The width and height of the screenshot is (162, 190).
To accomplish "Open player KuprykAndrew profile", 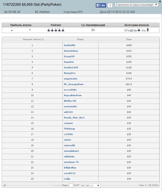I will [x=73, y=96].
